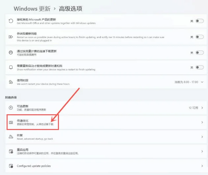Click the 传递优化 monitor icon

pos(11,122)
